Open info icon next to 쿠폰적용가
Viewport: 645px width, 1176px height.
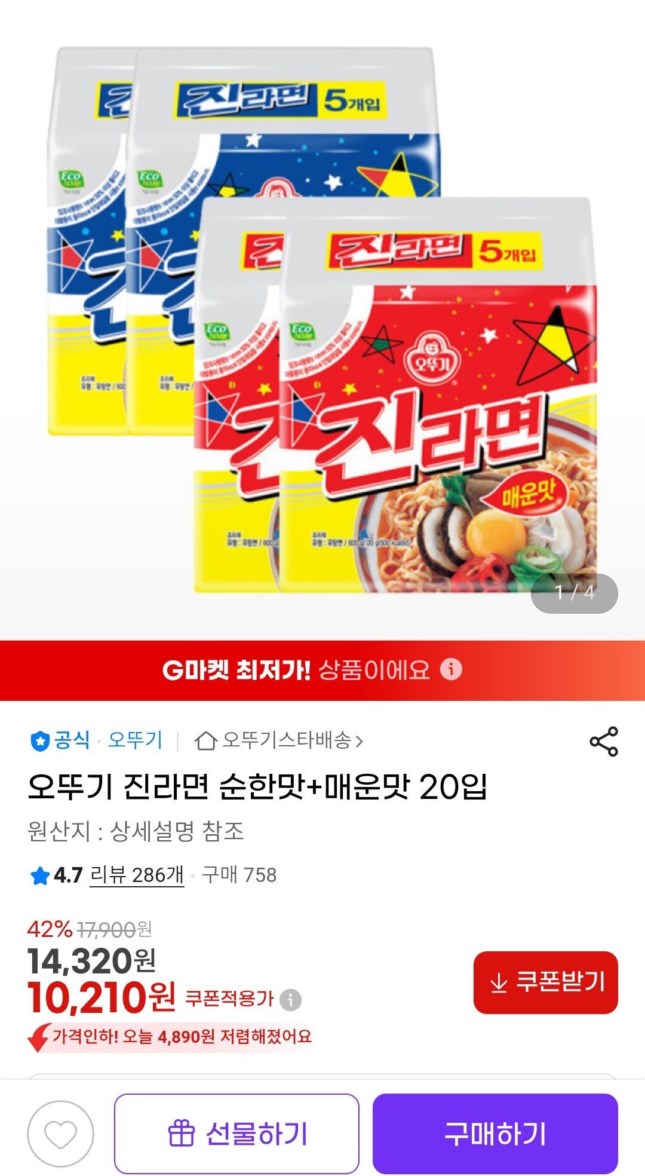(x=291, y=999)
